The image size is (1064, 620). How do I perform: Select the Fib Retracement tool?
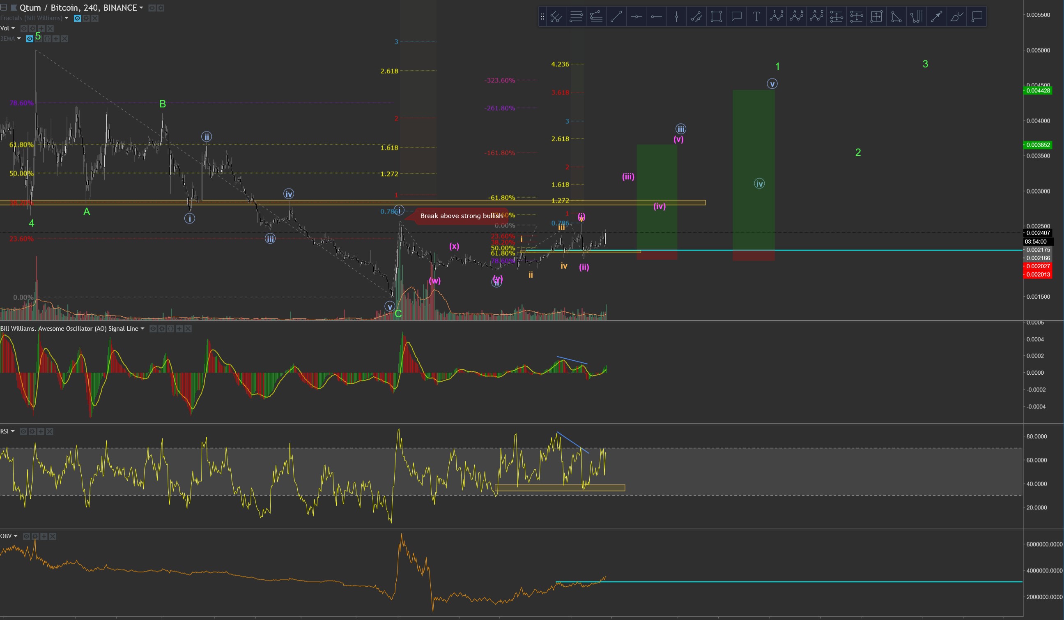[x=576, y=17]
